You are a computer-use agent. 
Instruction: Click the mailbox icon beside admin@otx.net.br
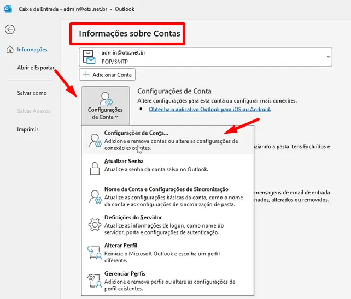coord(90,57)
